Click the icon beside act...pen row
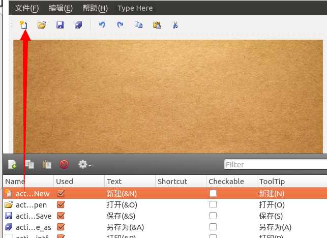327x238 pixels. tap(9, 204)
